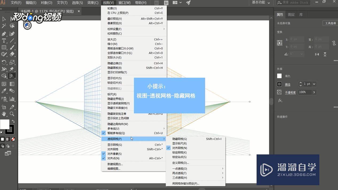Expand 校样设置(F) submenu
The image size is (338, 190).
pos(134,29)
